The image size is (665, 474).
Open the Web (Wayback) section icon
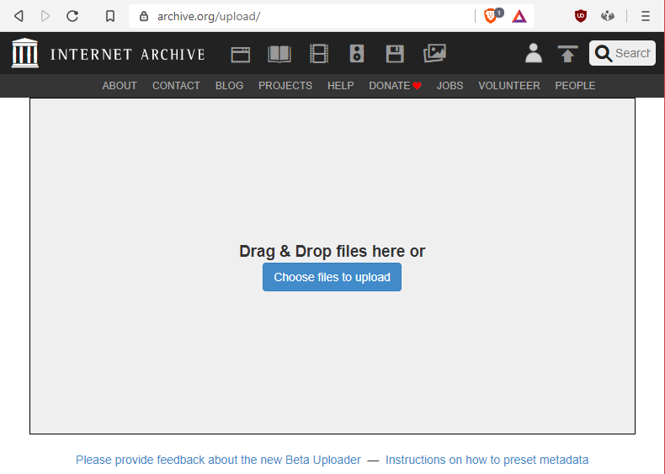click(241, 55)
